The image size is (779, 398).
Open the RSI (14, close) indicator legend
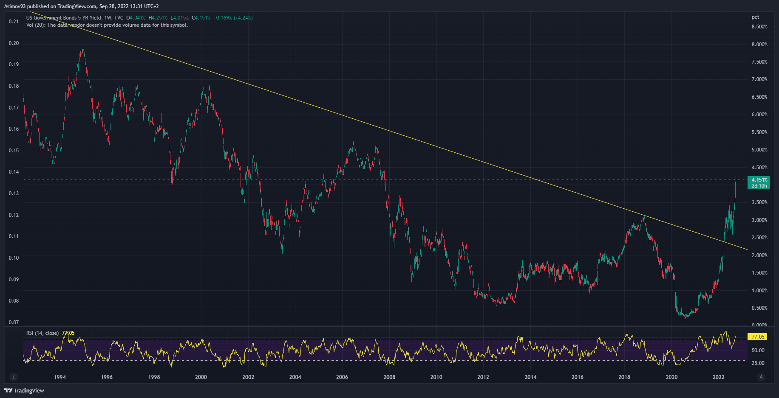click(42, 333)
